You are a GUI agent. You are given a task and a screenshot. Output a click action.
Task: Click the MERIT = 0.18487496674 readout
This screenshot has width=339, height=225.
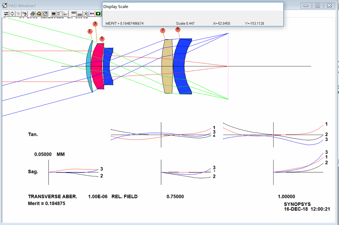[125, 23]
